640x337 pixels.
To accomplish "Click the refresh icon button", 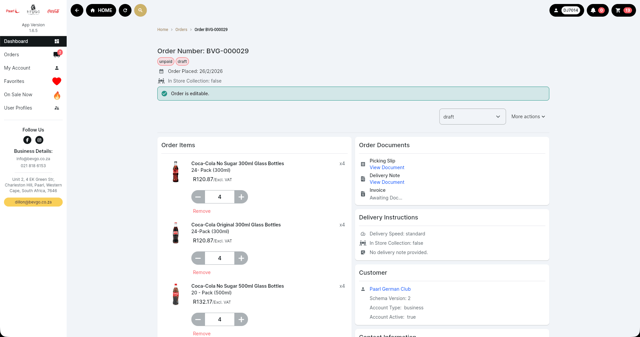I will [125, 10].
